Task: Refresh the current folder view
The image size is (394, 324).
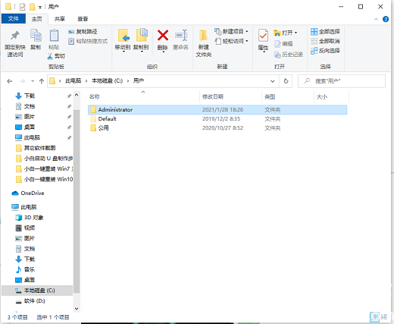Action: pyautogui.click(x=286, y=81)
